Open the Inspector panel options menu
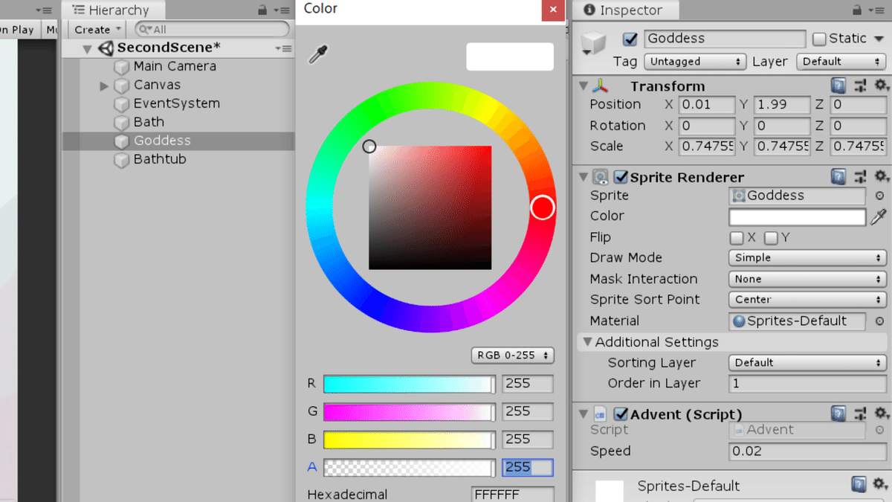Screen dimensions: 892x502 click(x=878, y=10)
